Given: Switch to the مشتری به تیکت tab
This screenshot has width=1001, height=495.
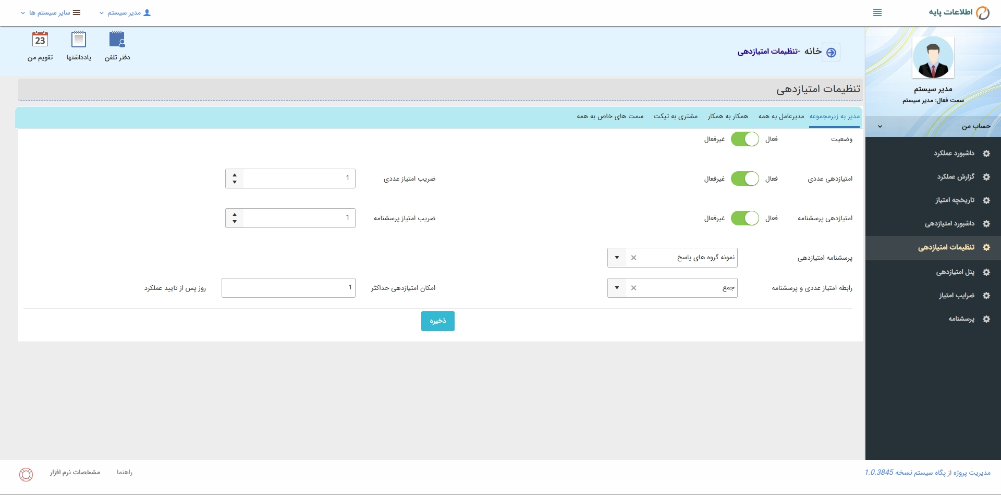Looking at the screenshot, I should pos(676,117).
